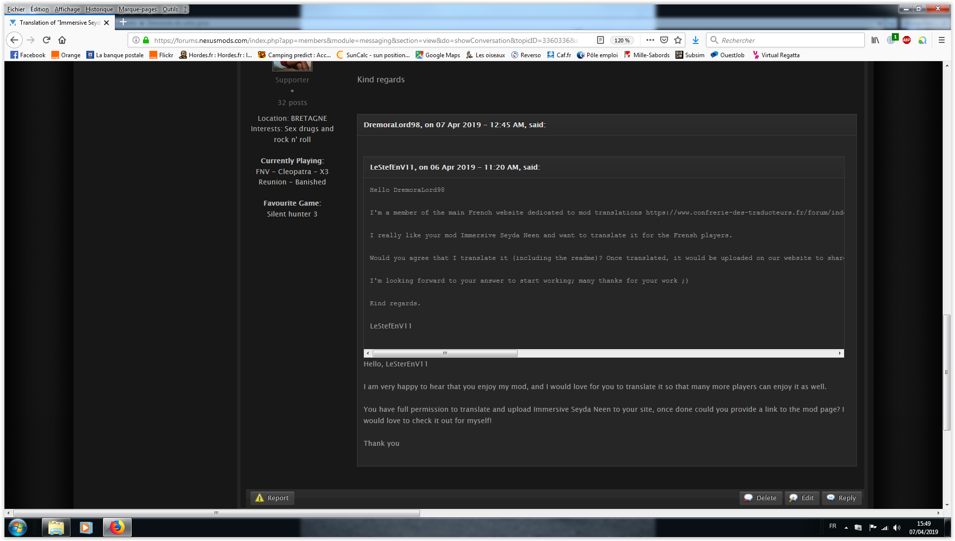Click the Adblock Plus ABP icon
955x541 pixels.
tap(906, 40)
